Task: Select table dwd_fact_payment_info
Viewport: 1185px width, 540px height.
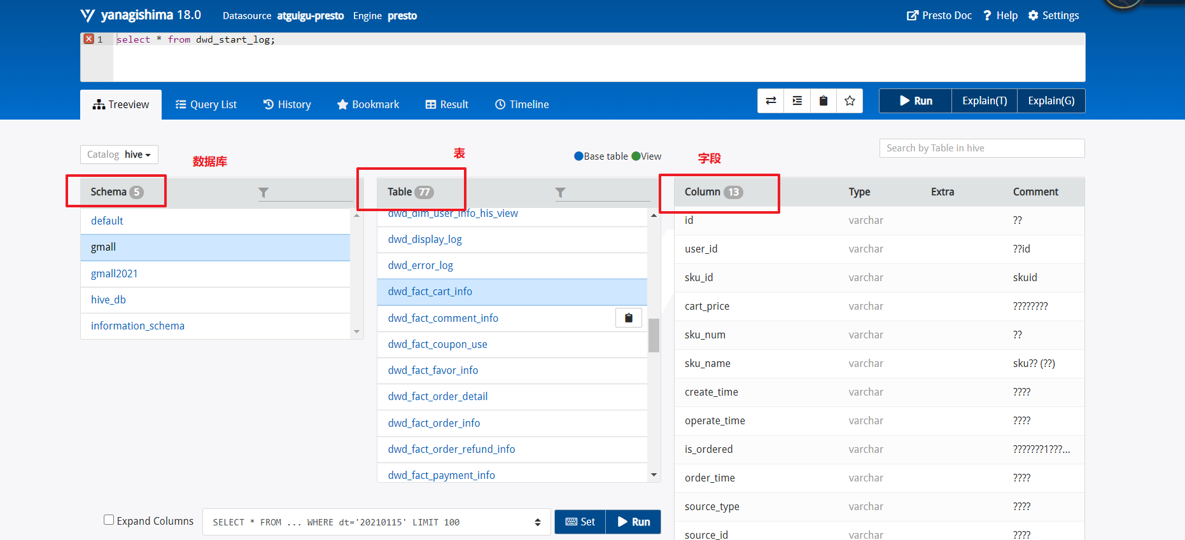Action: (512, 473)
